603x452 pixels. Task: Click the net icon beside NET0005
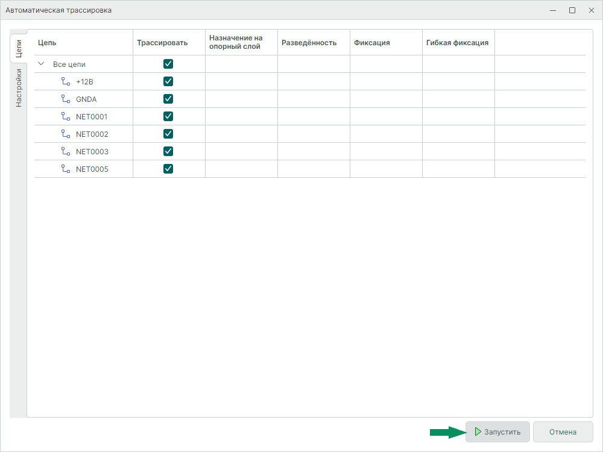click(x=66, y=169)
